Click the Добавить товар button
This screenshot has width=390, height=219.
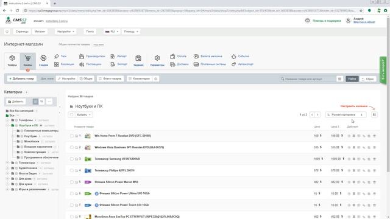(x=22, y=78)
